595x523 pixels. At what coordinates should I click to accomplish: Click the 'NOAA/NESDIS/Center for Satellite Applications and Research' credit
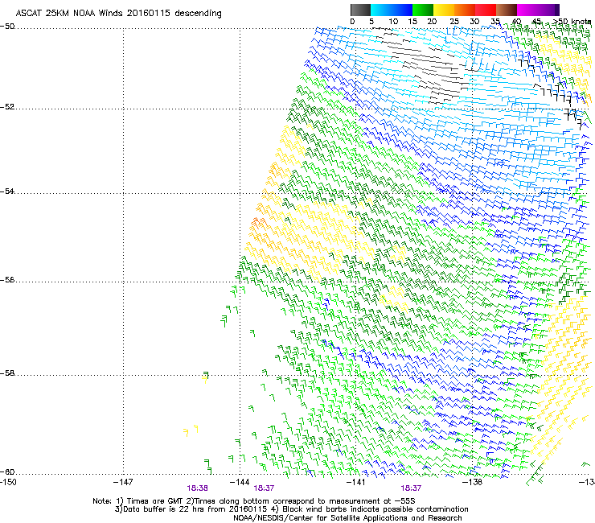pos(347,517)
